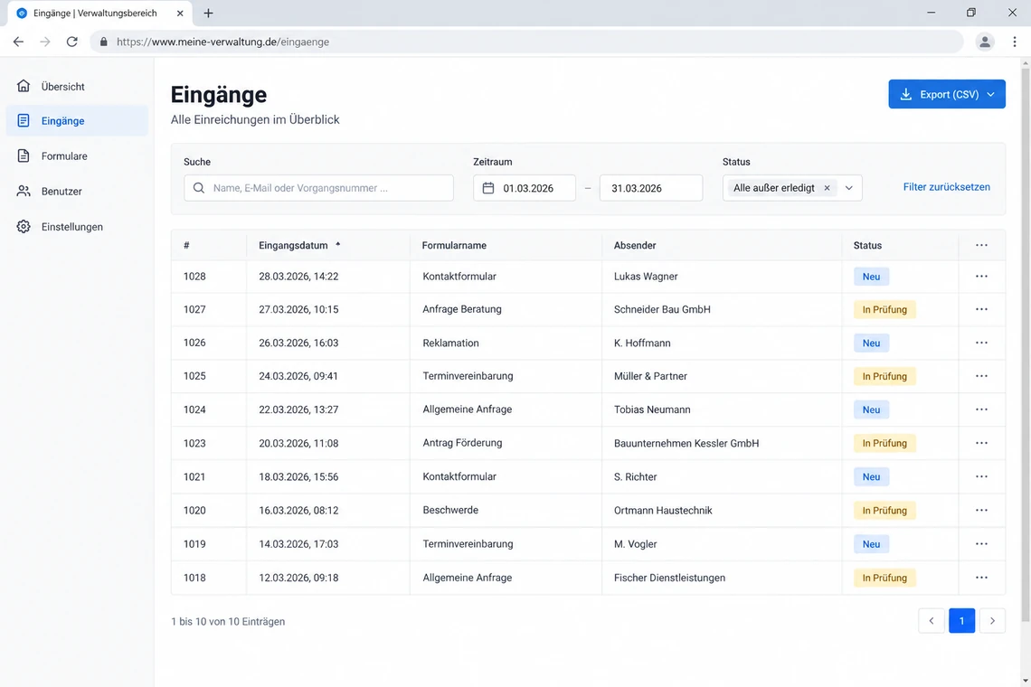Open row actions for entry 1020

[x=981, y=510]
